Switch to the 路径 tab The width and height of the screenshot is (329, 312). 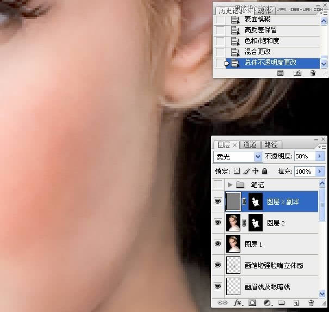click(270, 145)
